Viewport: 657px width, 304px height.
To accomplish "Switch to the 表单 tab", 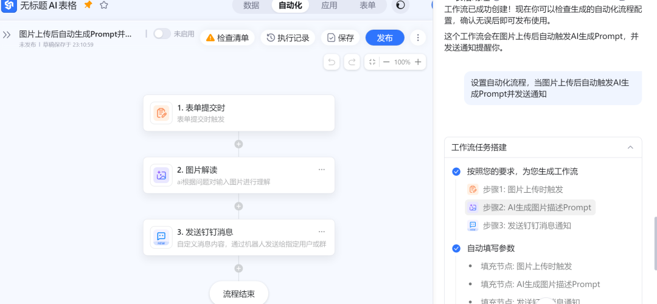I will (x=367, y=5).
